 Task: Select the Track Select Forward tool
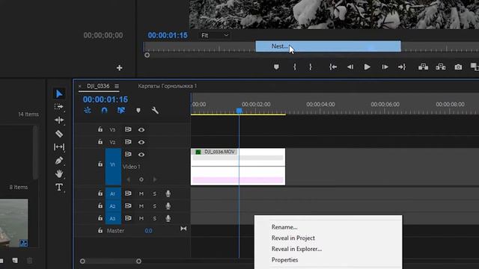coord(58,107)
